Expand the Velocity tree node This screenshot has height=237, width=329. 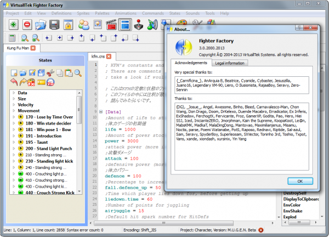point(14,105)
